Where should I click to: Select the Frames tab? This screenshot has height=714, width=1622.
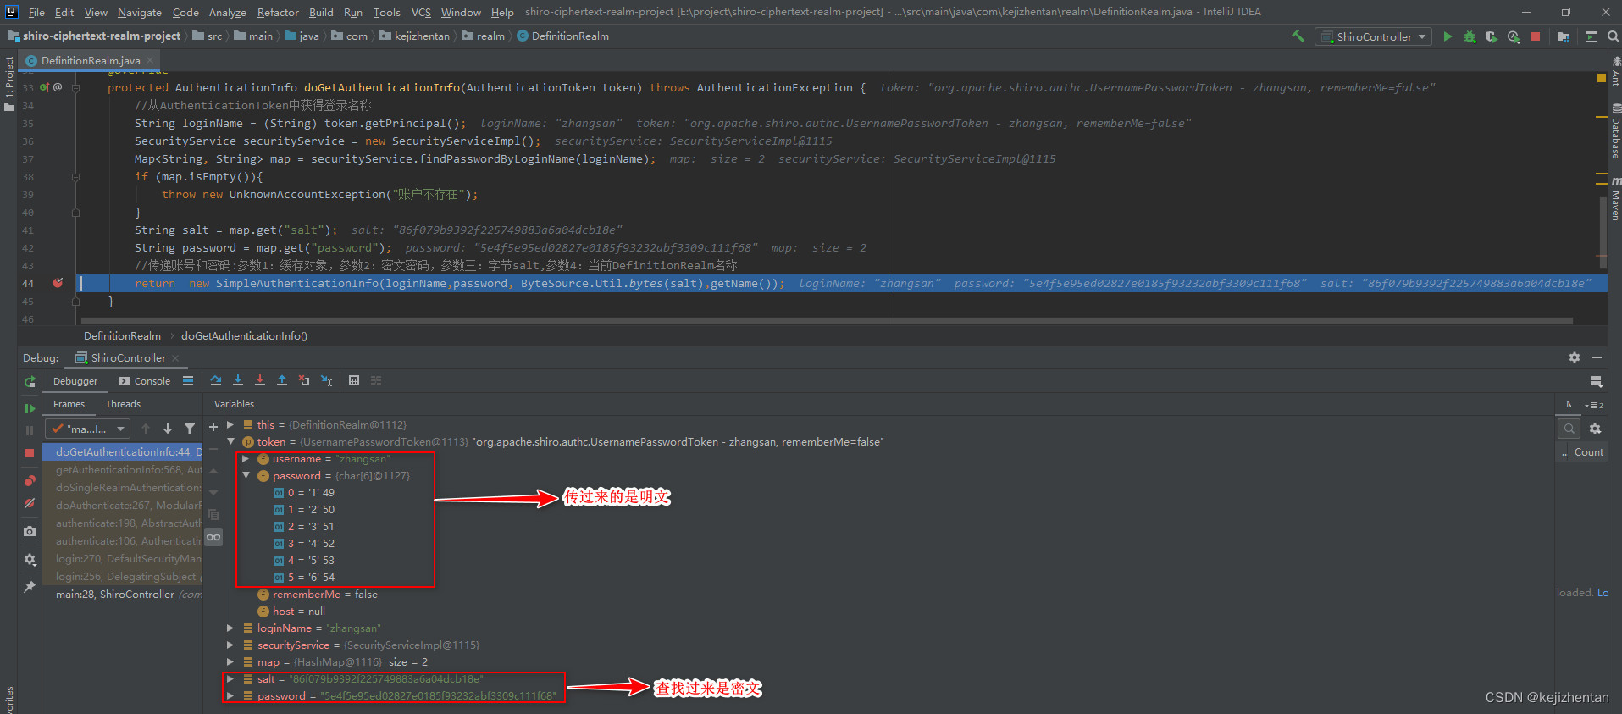tap(69, 404)
